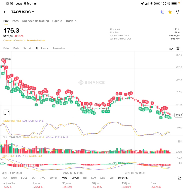The height and width of the screenshot is (189, 183).
Task: Select the Prix tab
Action: (x=6, y=21)
